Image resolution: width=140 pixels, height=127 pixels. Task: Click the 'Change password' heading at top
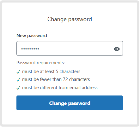click(70, 19)
